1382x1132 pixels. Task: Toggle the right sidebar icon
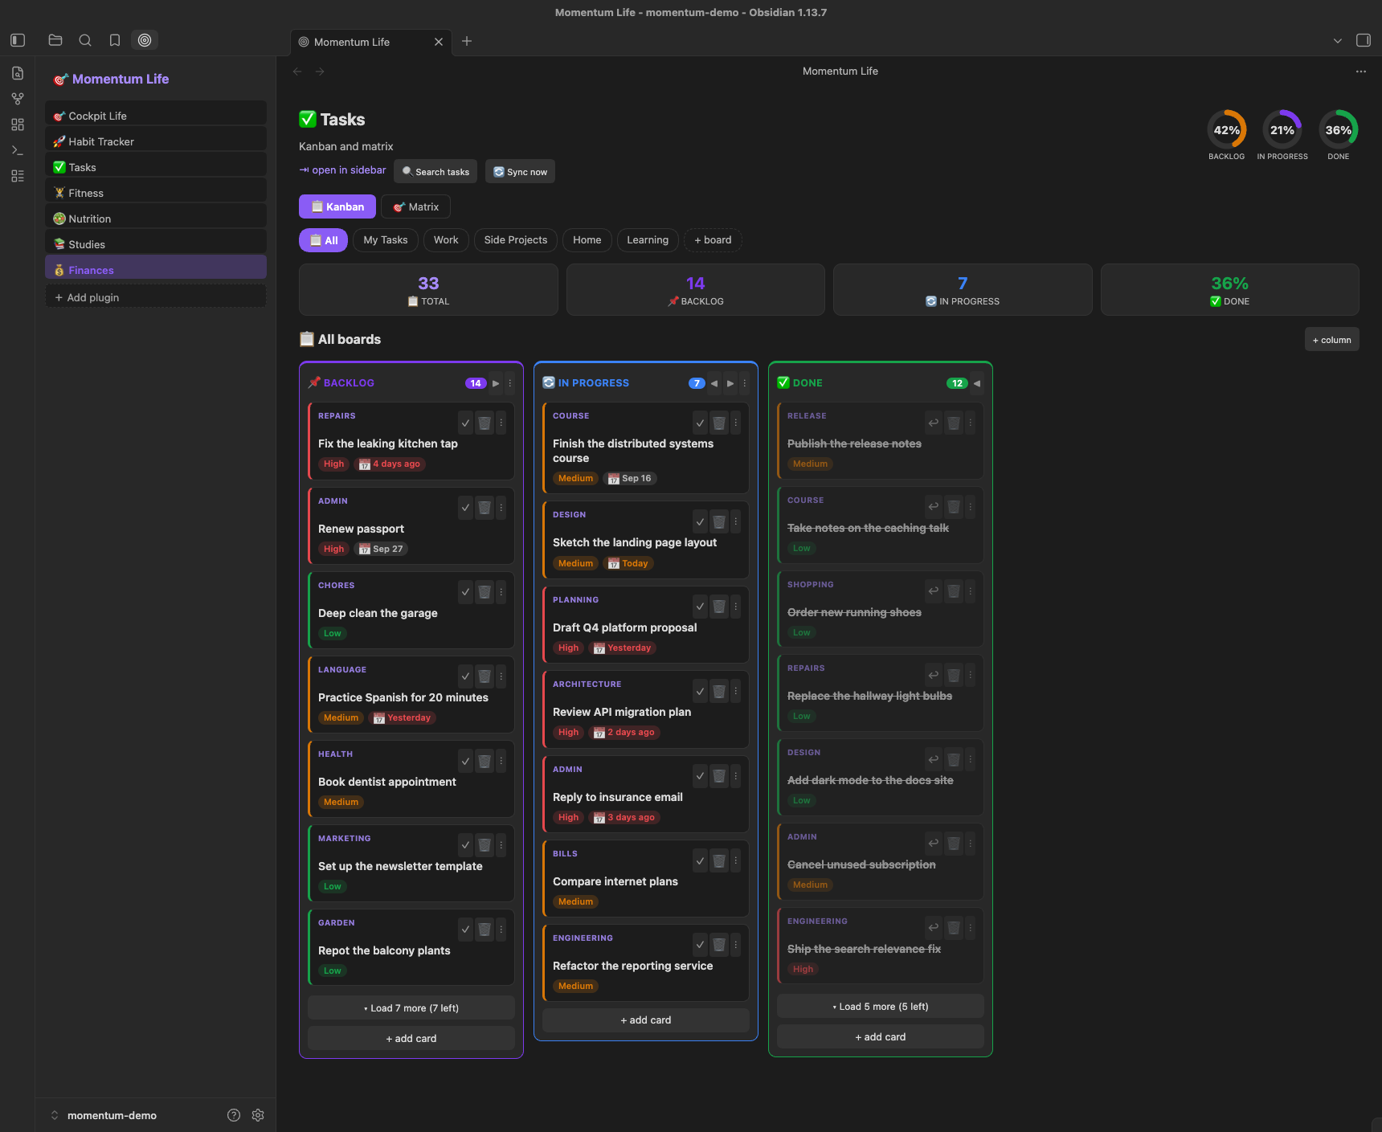tap(1364, 40)
